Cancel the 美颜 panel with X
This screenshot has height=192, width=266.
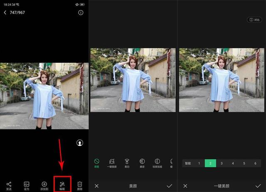pos(97,186)
